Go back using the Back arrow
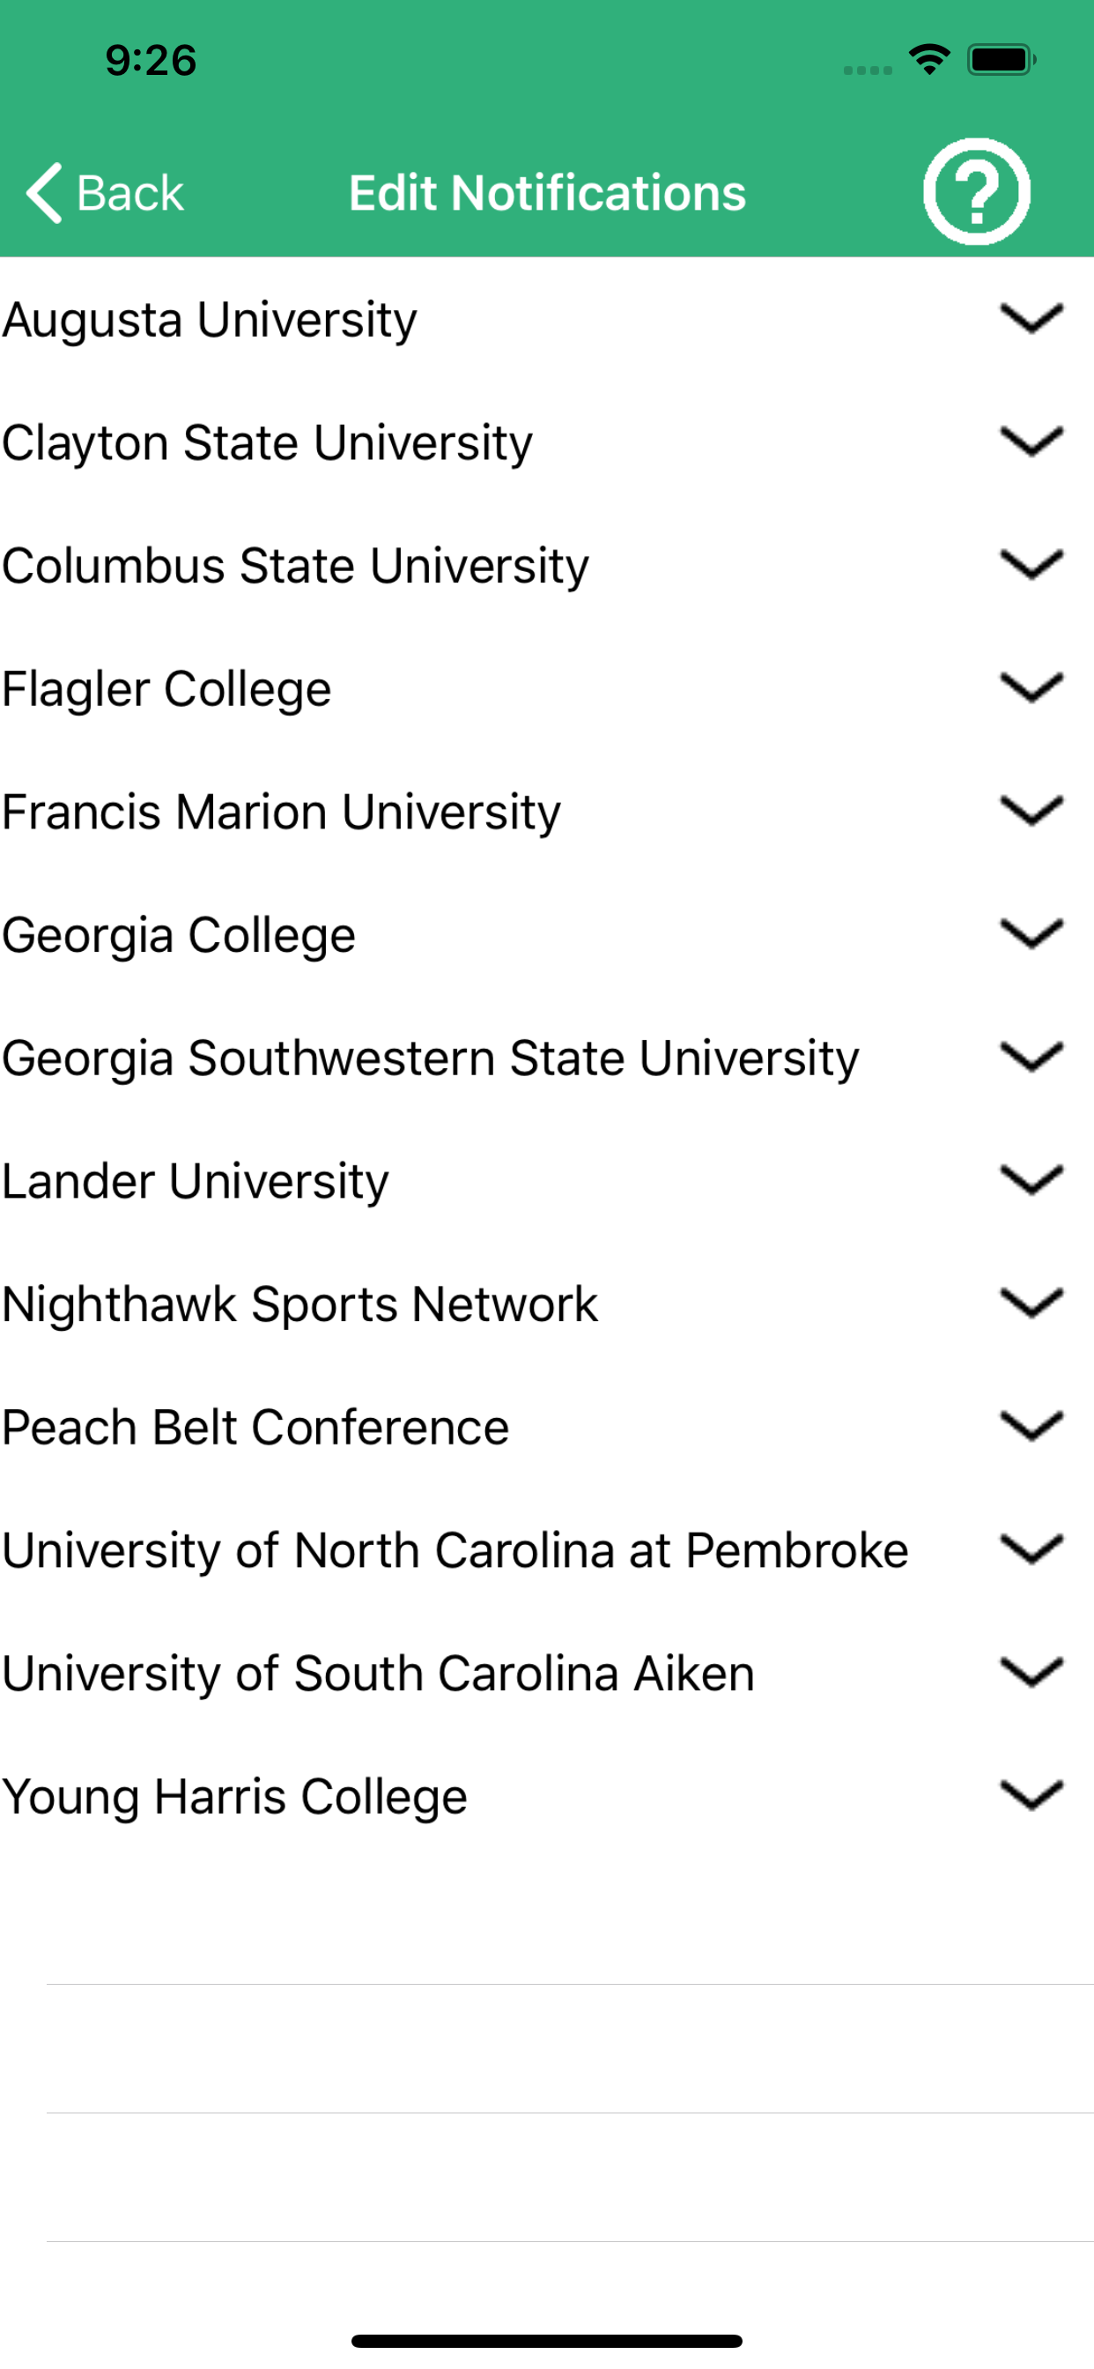 44,193
